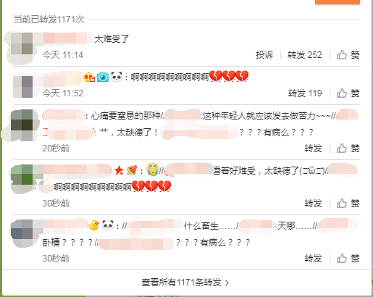Click the yellow duck badge icon
This screenshot has width=373, height=297.
pyautogui.click(x=93, y=225)
